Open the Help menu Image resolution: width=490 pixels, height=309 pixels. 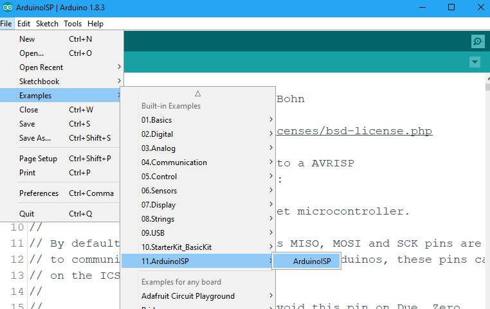[95, 24]
